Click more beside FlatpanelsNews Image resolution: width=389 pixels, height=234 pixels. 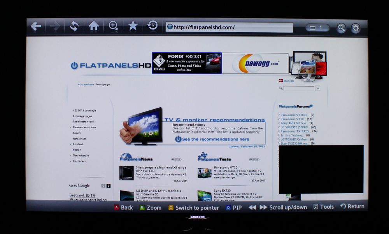point(176,159)
